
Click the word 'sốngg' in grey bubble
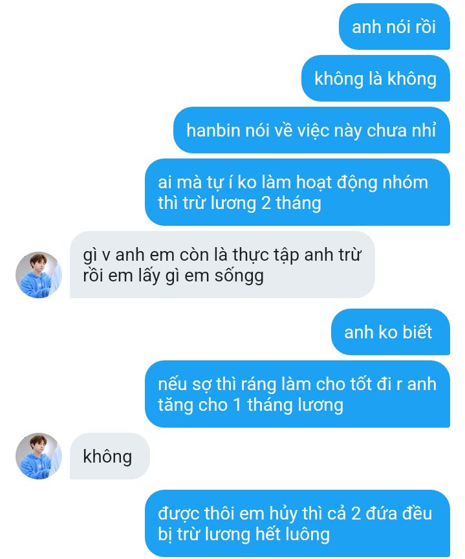(x=239, y=276)
